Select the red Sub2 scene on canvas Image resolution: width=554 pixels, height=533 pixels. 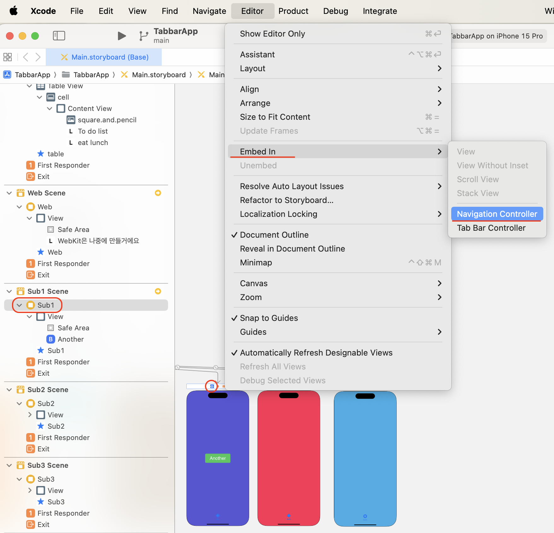click(289, 458)
